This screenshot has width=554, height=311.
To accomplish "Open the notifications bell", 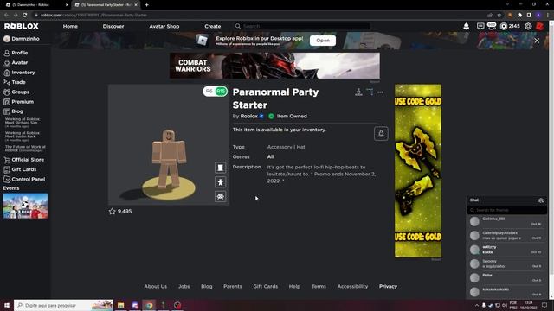I will [466, 26].
